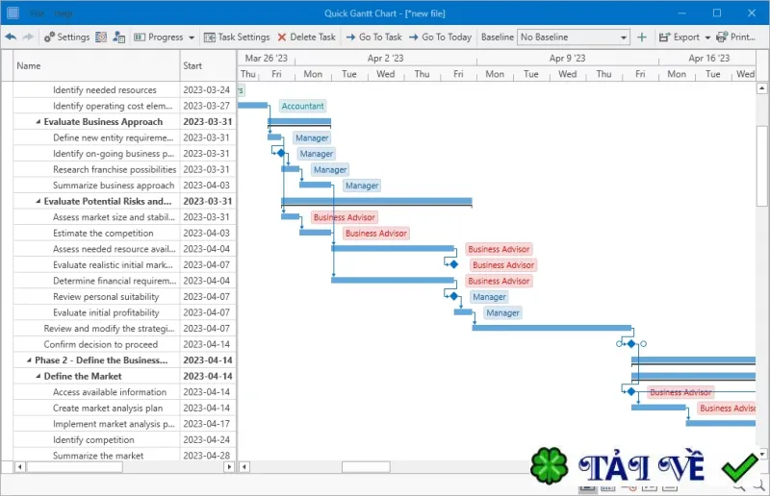Click Go To Task
The image size is (770, 496).
(373, 37)
